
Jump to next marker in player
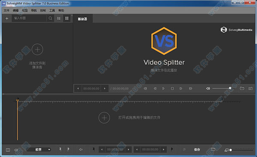point(190,88)
